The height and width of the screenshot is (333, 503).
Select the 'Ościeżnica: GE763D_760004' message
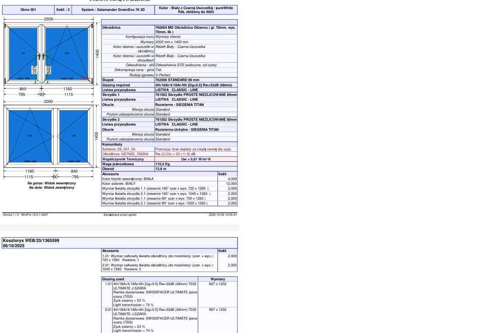point(125,154)
